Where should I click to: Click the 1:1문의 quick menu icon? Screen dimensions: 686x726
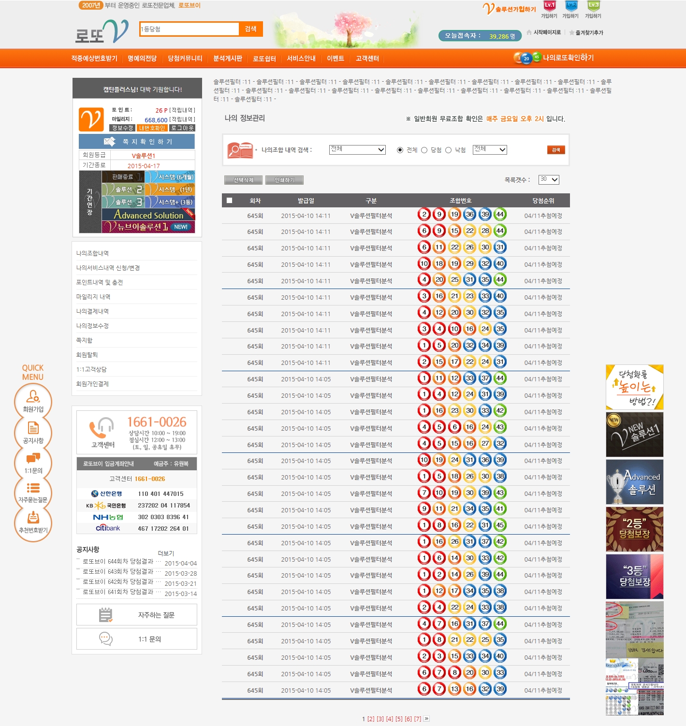[33, 462]
